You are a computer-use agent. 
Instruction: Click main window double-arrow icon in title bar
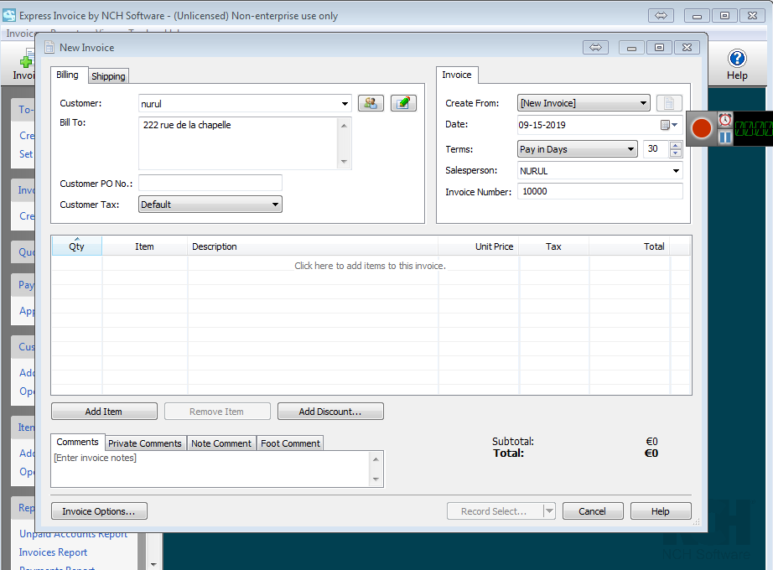click(661, 16)
